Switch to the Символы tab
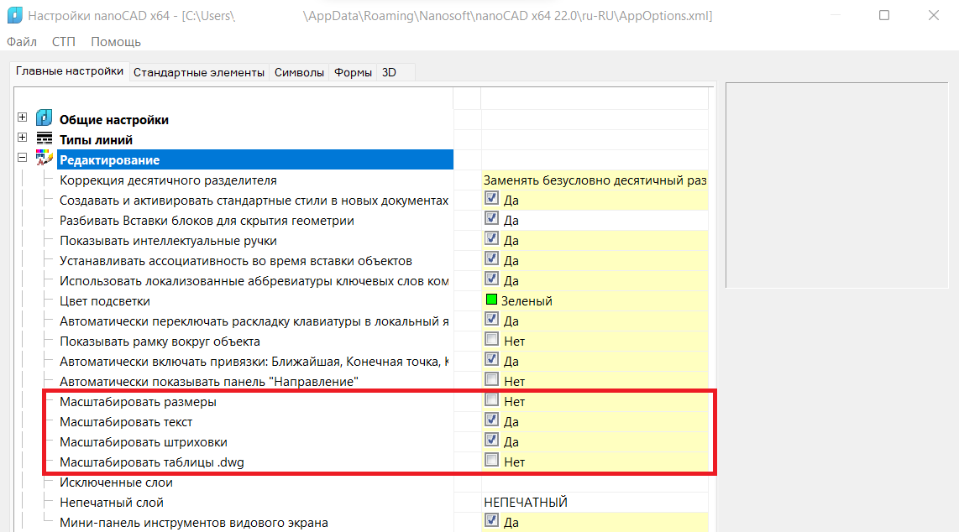 pos(299,72)
